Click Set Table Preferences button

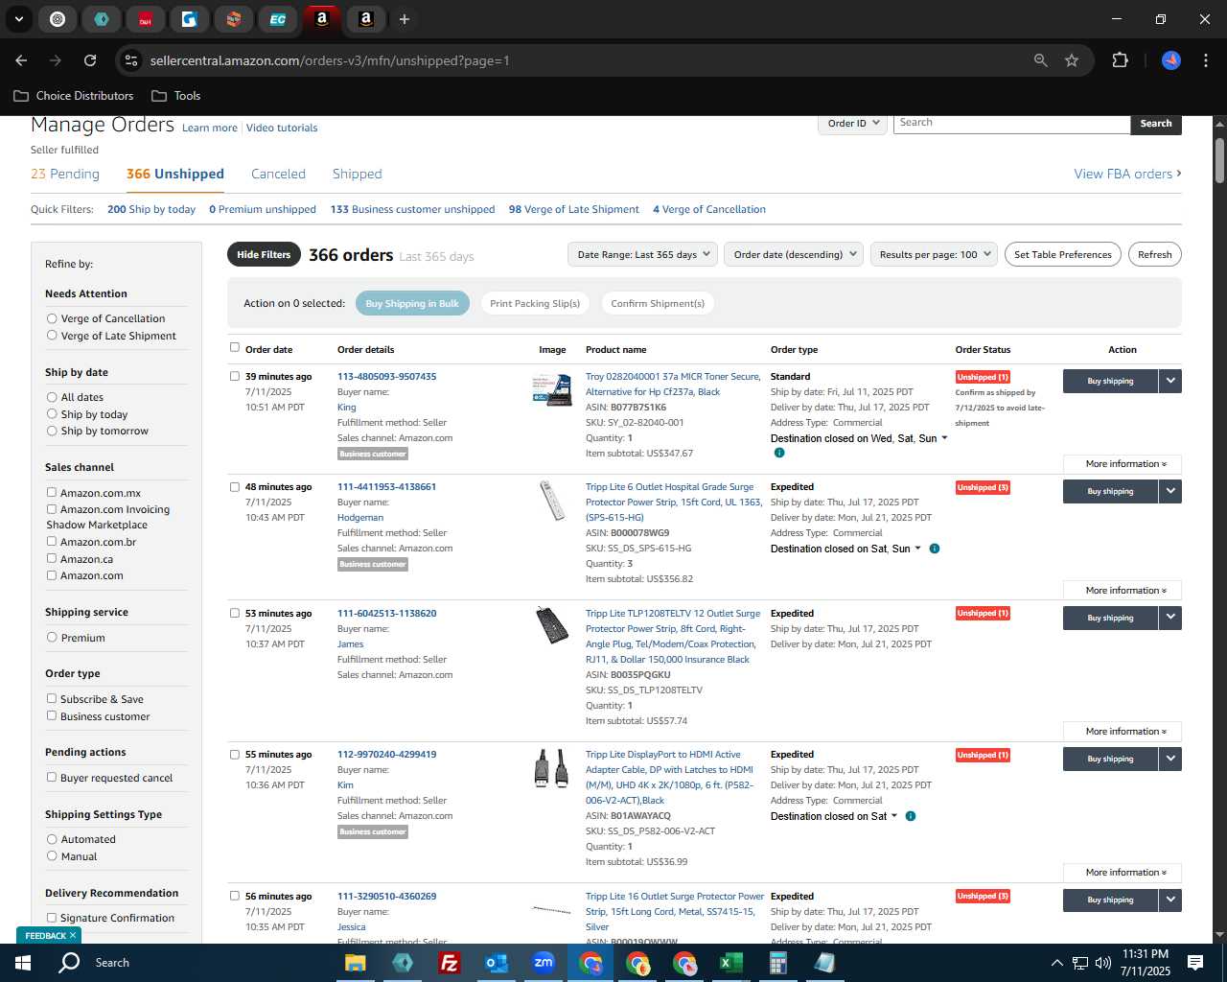click(1062, 254)
